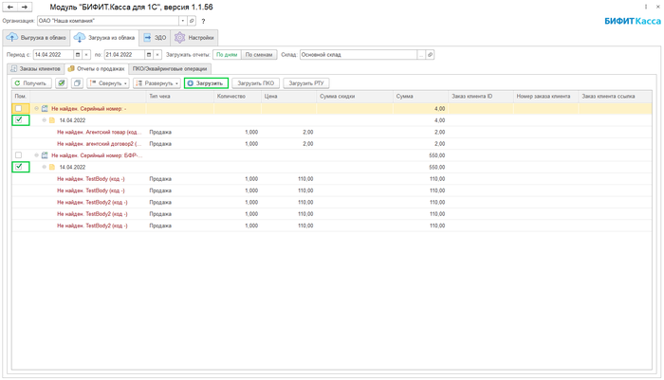Select the 'Не найден. Агентский товар' row

pyautogui.click(x=332, y=132)
